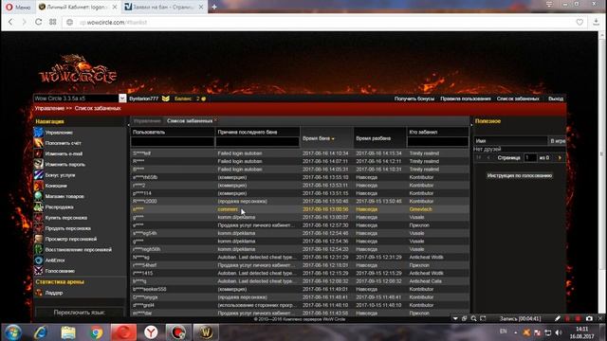Open Магазин товаров in the sidebar
The image size is (607, 341).
64,196
